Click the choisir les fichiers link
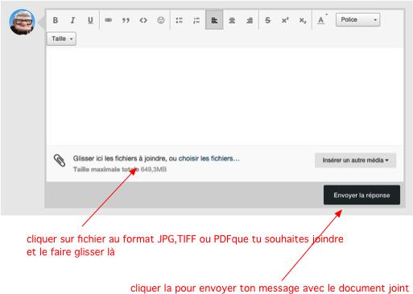Screen dimensions: 413x294 pyautogui.click(x=209, y=159)
